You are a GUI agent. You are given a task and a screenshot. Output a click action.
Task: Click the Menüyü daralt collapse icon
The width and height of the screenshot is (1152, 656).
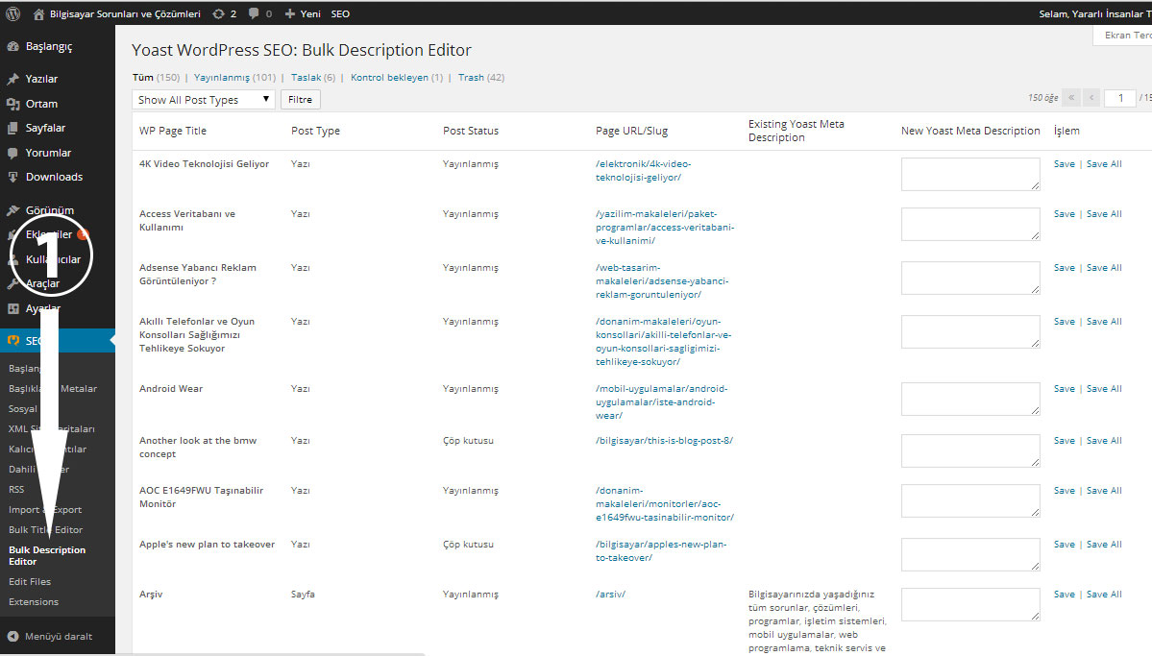coord(12,636)
